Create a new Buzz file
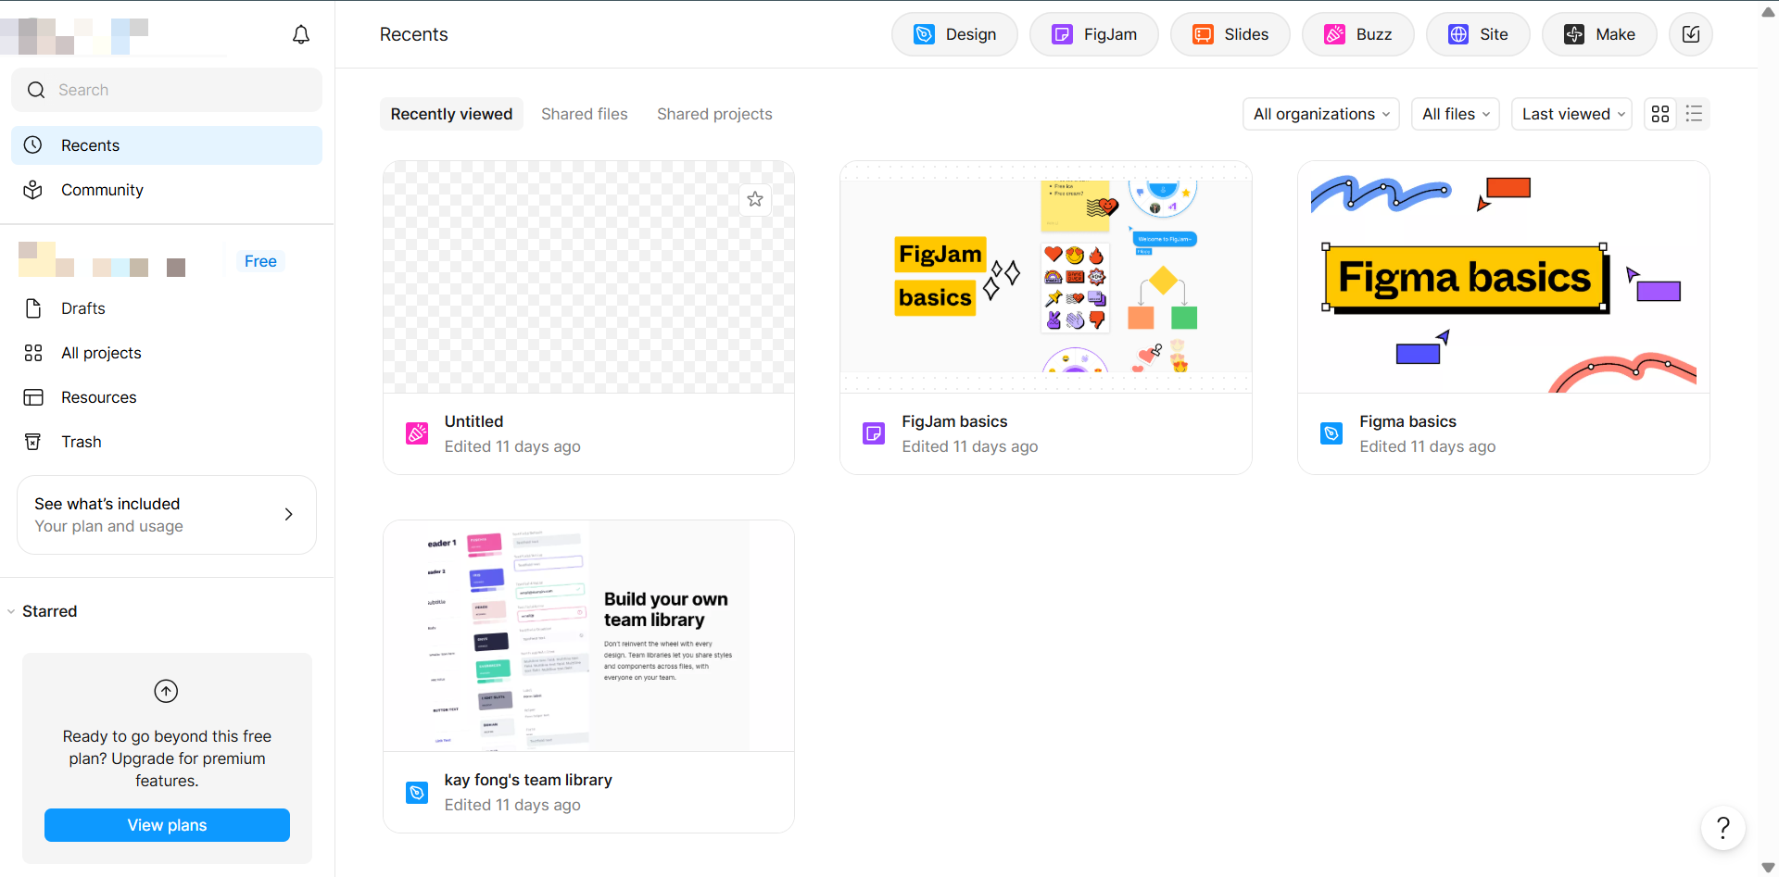Viewport: 1779px width, 877px height. 1358,34
